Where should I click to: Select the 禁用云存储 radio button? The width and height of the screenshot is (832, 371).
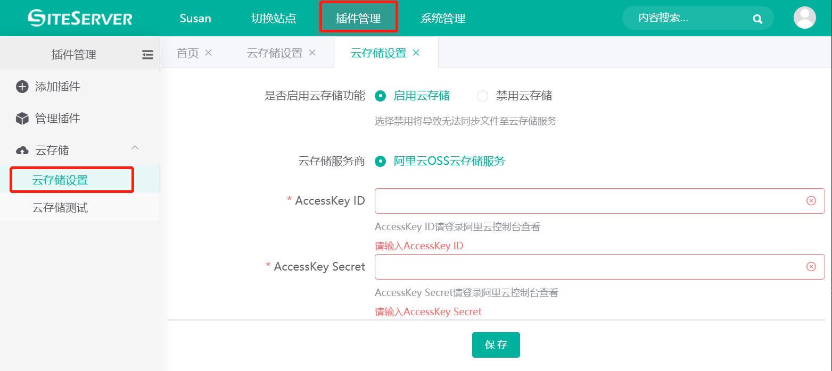482,96
